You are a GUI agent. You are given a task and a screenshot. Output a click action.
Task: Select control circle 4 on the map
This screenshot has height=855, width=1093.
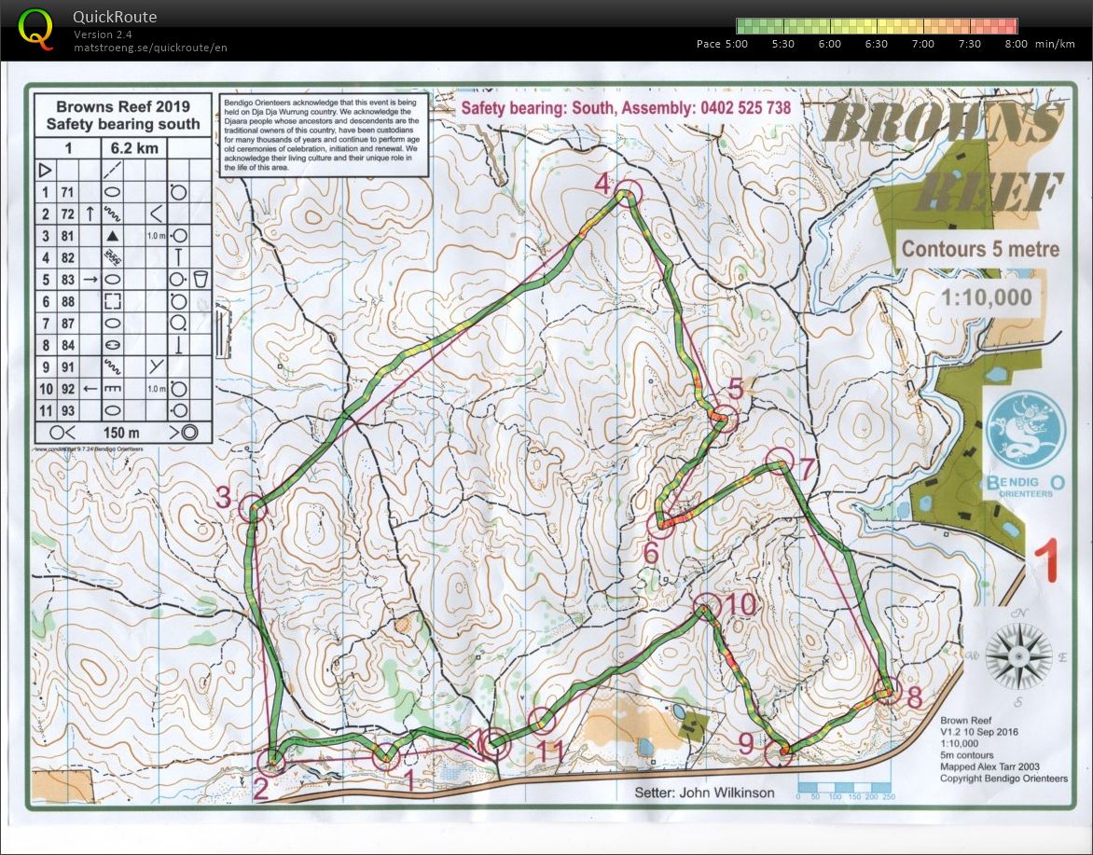pyautogui.click(x=629, y=194)
